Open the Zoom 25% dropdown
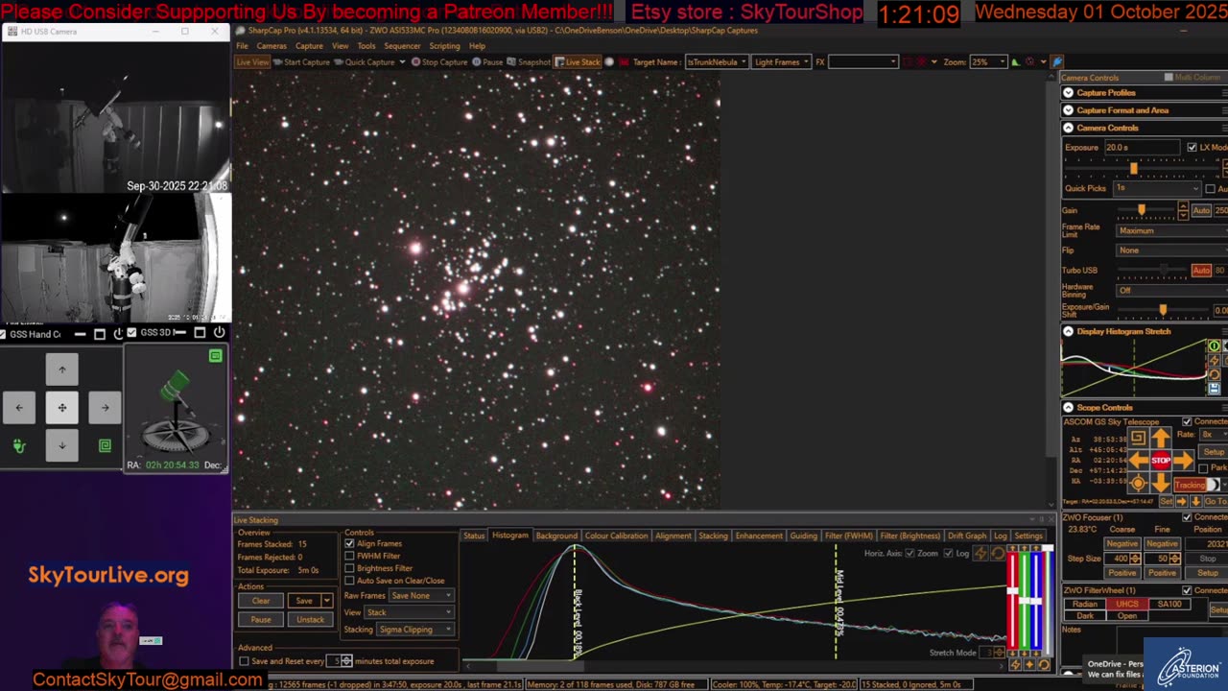Screen dimensions: 1228x691 pos(987,61)
